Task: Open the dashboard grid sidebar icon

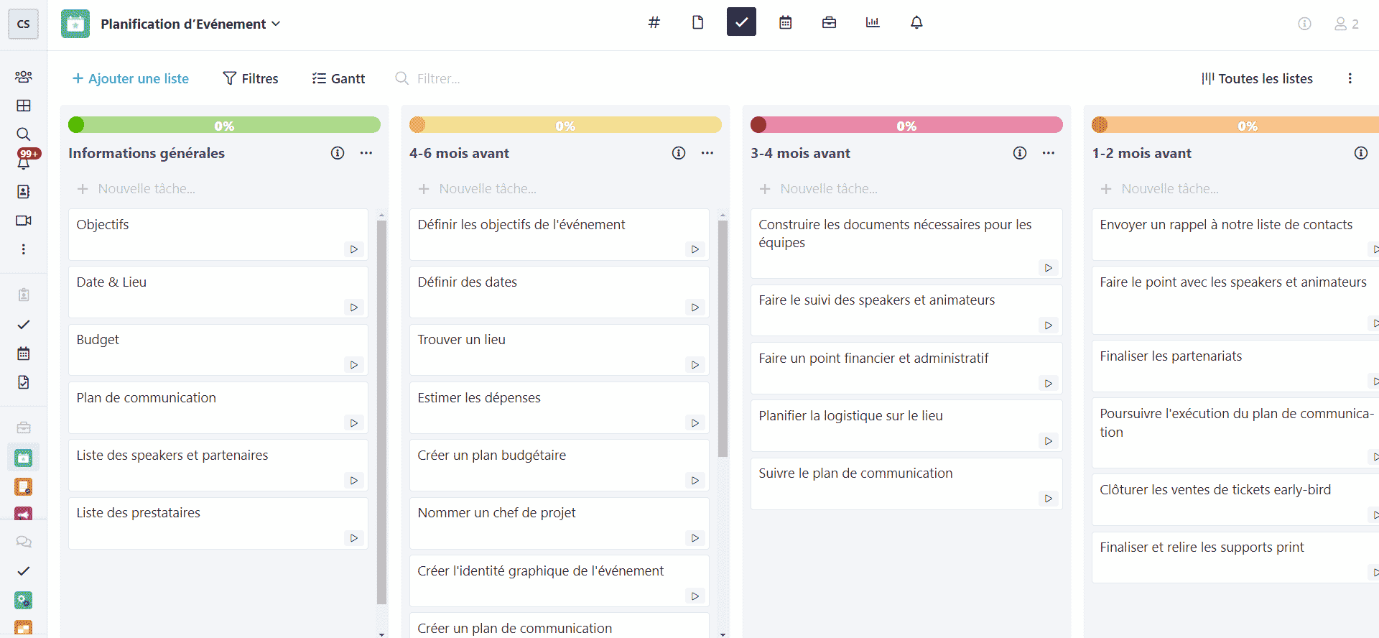Action: coord(24,106)
